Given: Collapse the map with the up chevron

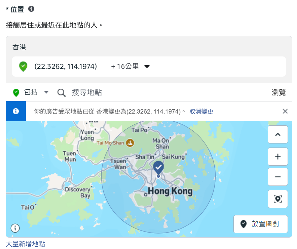Looking at the screenshot, I should point(277,134).
